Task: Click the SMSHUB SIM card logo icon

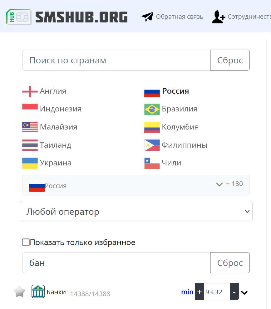Action: 19,17
